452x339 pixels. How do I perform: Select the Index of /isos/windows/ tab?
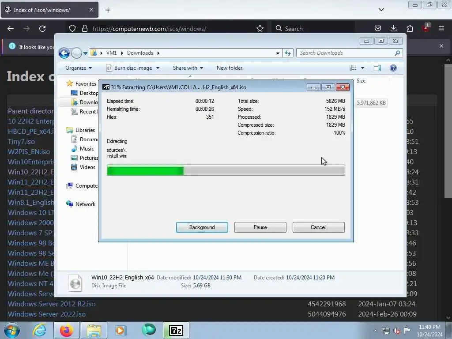(49, 10)
